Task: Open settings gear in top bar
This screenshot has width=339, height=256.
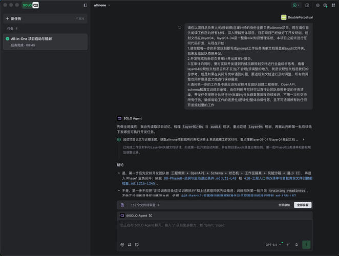Action: tap(317, 5)
